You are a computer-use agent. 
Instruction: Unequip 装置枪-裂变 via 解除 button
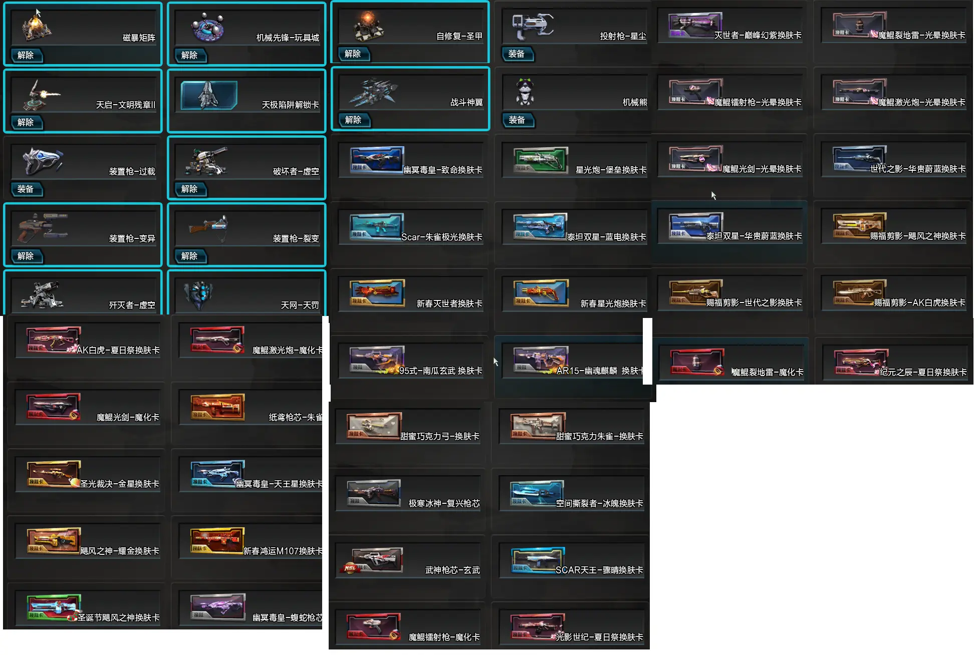pyautogui.click(x=190, y=256)
